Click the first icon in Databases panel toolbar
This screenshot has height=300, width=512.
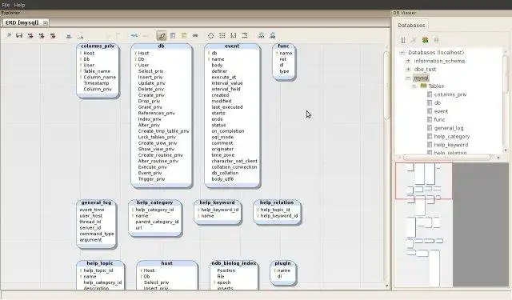(403, 40)
